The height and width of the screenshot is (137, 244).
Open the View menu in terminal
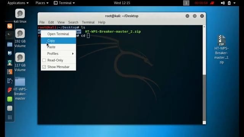pyautogui.click(x=61, y=22)
